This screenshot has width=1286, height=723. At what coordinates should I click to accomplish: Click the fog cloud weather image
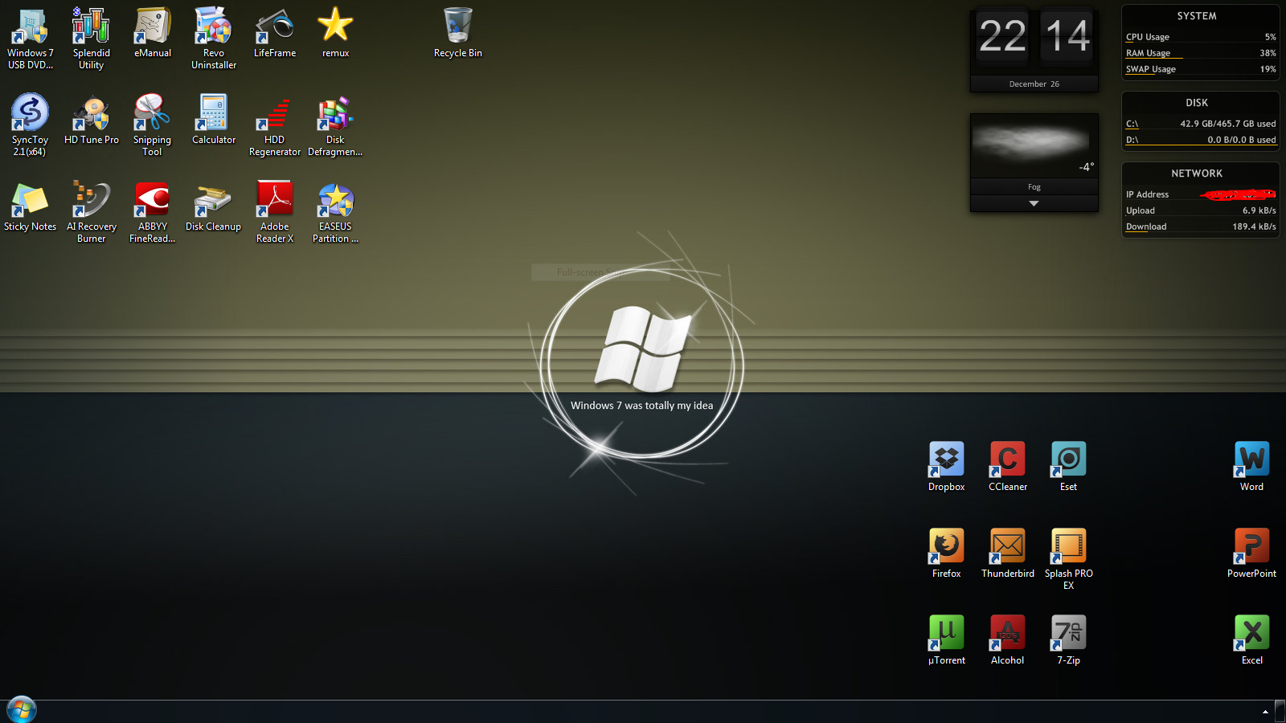point(1030,141)
